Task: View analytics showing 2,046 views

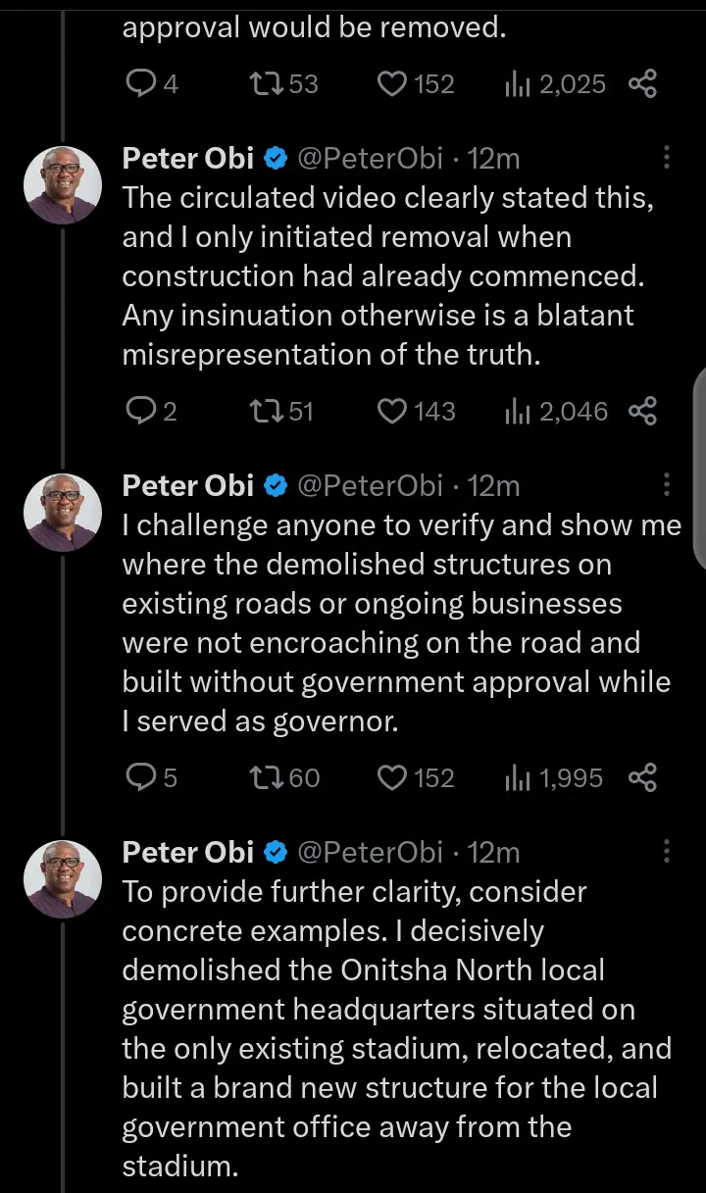Action: point(557,412)
